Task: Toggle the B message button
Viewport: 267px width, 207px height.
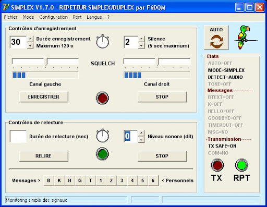Action: tap(49, 180)
